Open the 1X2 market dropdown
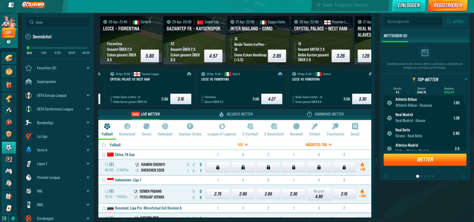This screenshot has width=474, height=222. click(243, 145)
